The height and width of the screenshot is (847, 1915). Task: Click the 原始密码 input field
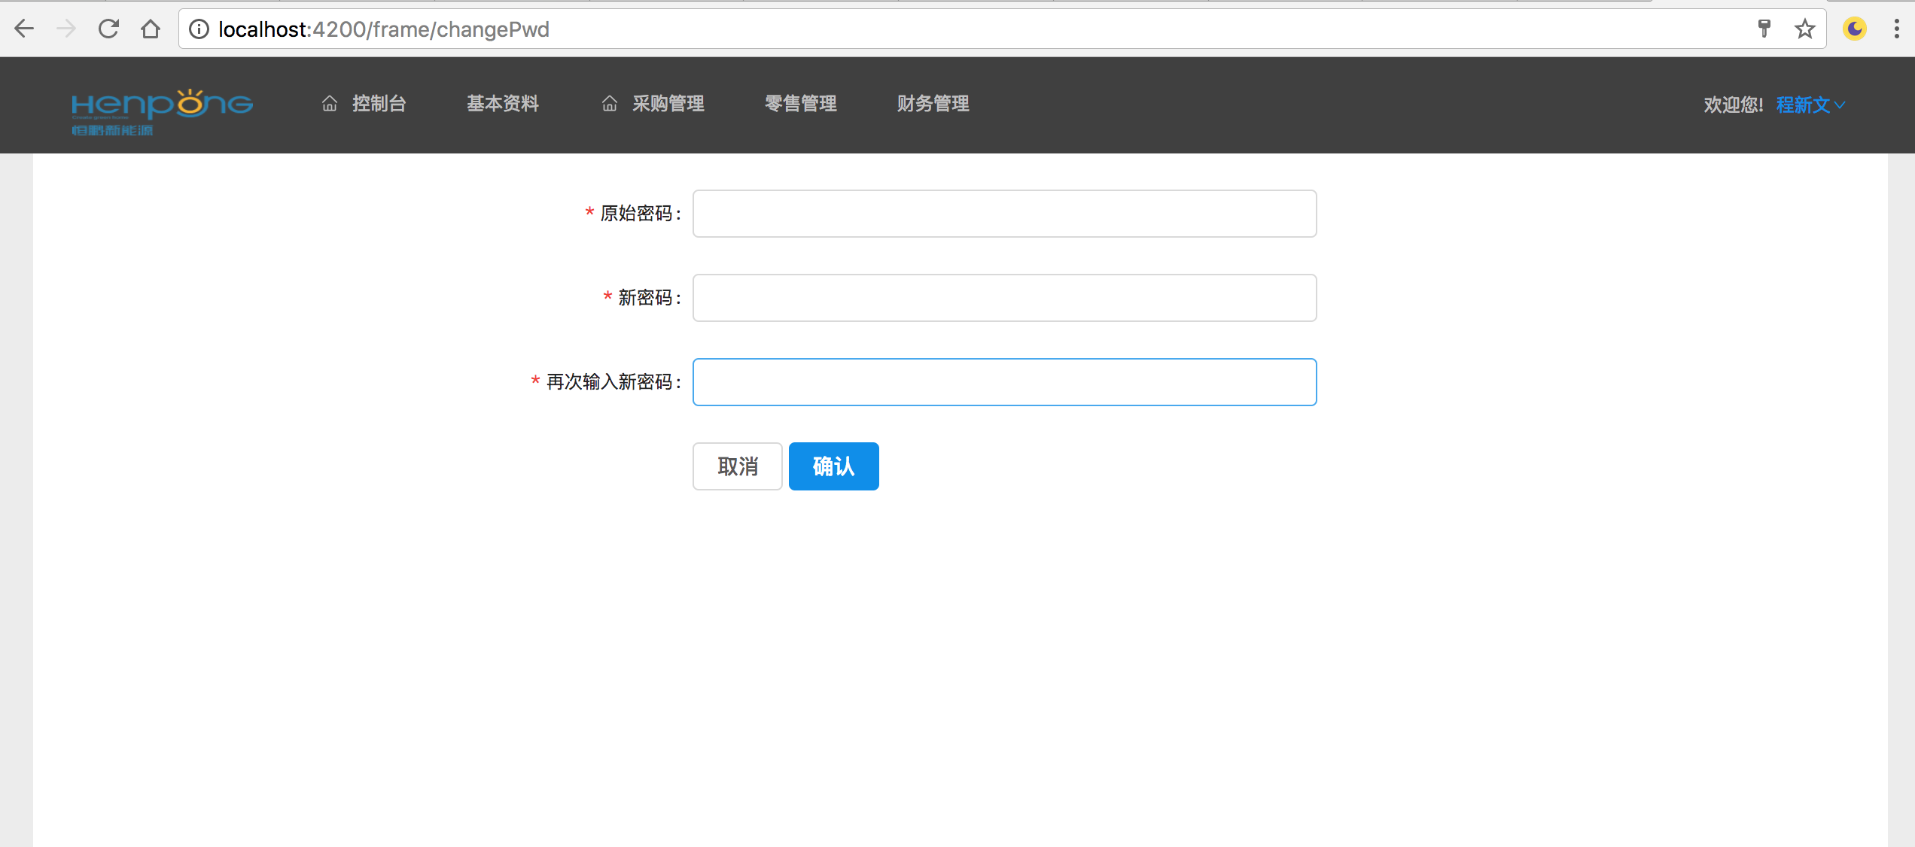[x=1004, y=214]
